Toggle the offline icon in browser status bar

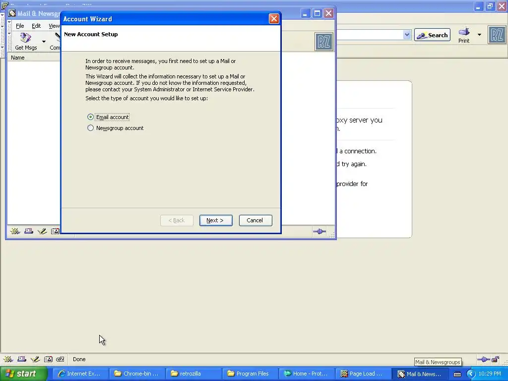(483, 359)
